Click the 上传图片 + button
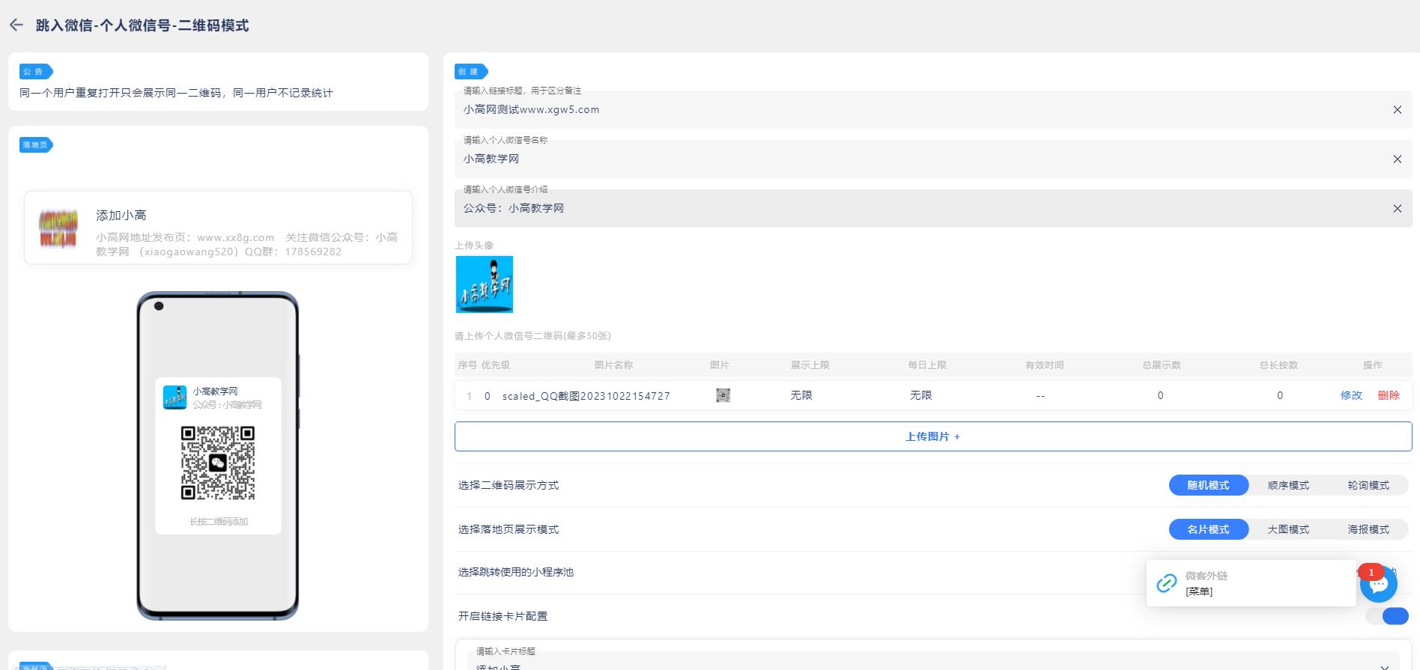Image resolution: width=1420 pixels, height=670 pixels. (x=933, y=436)
